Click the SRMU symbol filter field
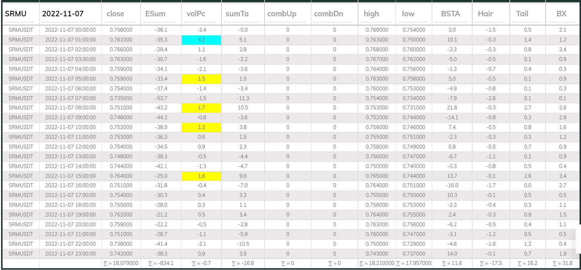This screenshot has width=581, height=270. pyautogui.click(x=20, y=14)
